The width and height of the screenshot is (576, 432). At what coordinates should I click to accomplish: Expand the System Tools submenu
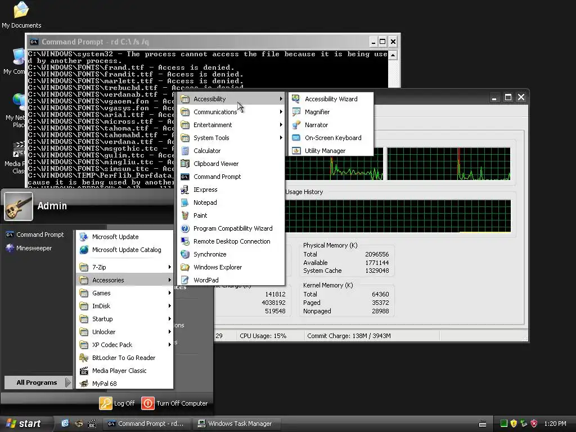(x=231, y=138)
